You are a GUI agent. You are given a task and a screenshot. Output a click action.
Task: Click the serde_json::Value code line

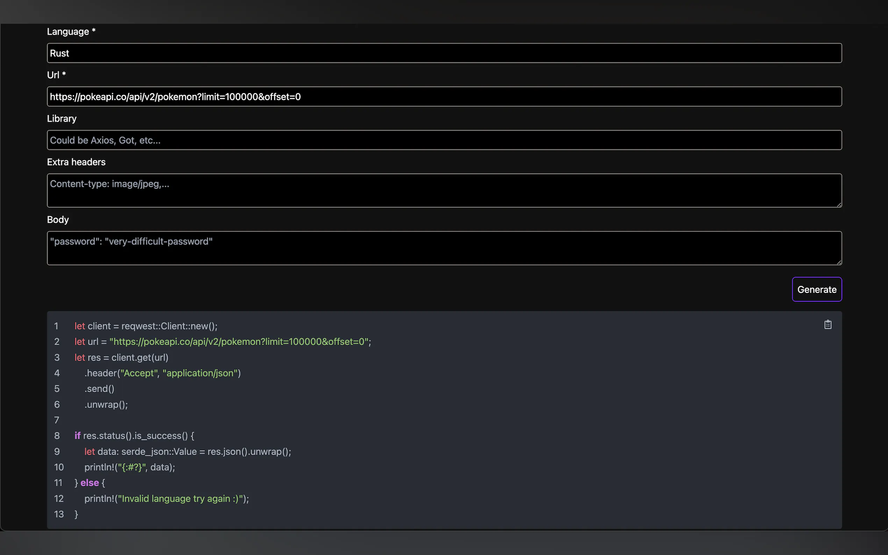pyautogui.click(x=187, y=452)
